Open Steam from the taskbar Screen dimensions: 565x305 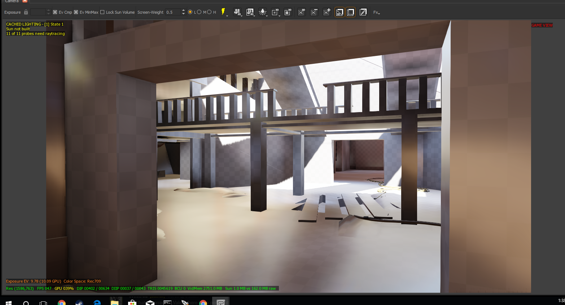[79, 302]
